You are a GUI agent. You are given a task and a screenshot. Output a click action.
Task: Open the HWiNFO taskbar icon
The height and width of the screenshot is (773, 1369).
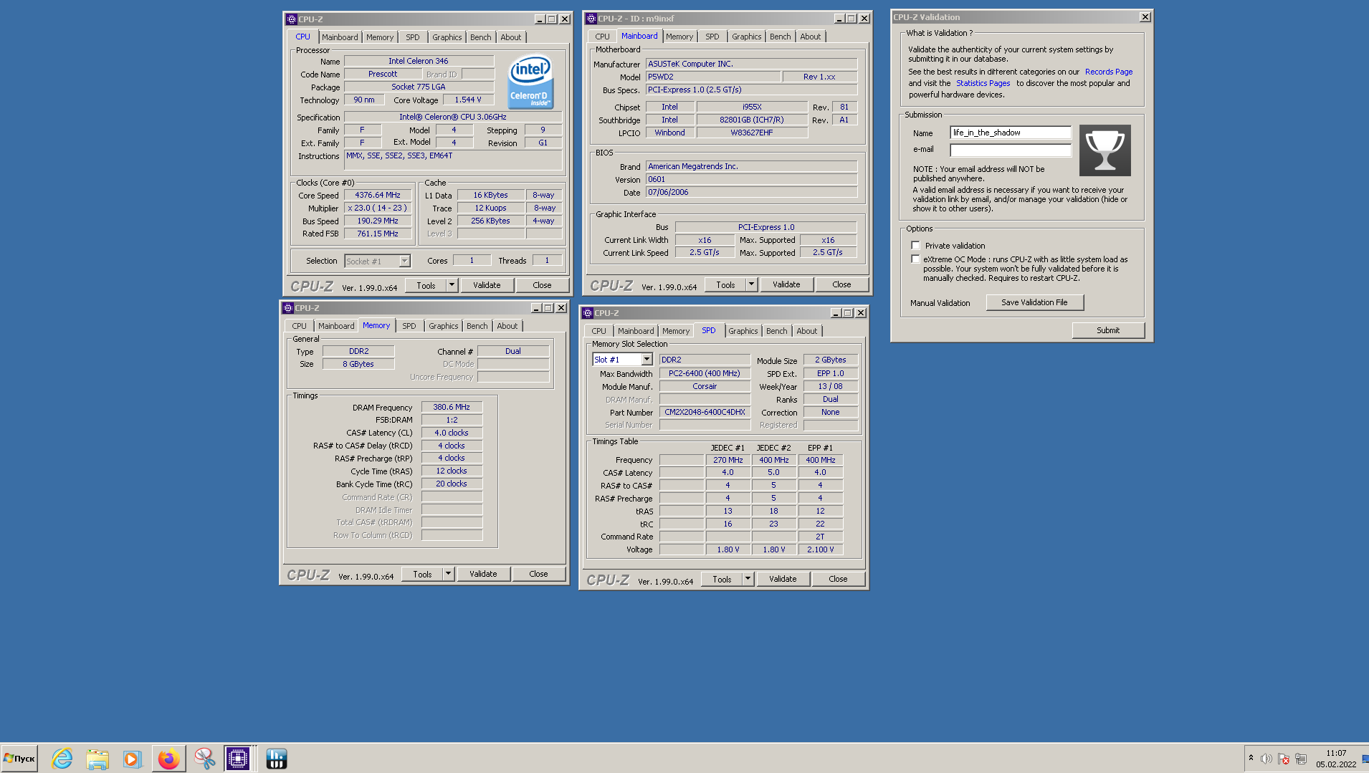[x=277, y=759]
